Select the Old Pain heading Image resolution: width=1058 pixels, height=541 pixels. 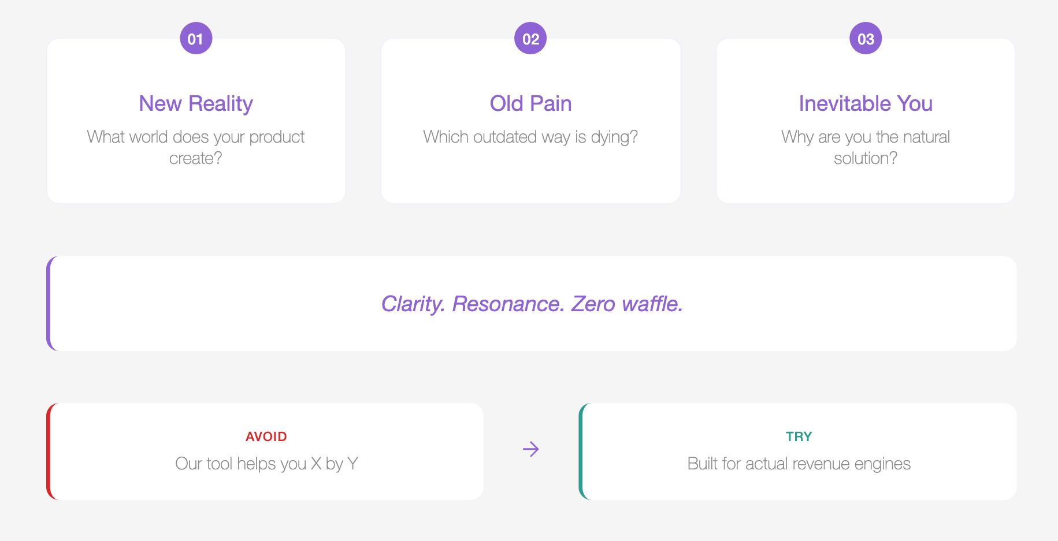pos(530,104)
